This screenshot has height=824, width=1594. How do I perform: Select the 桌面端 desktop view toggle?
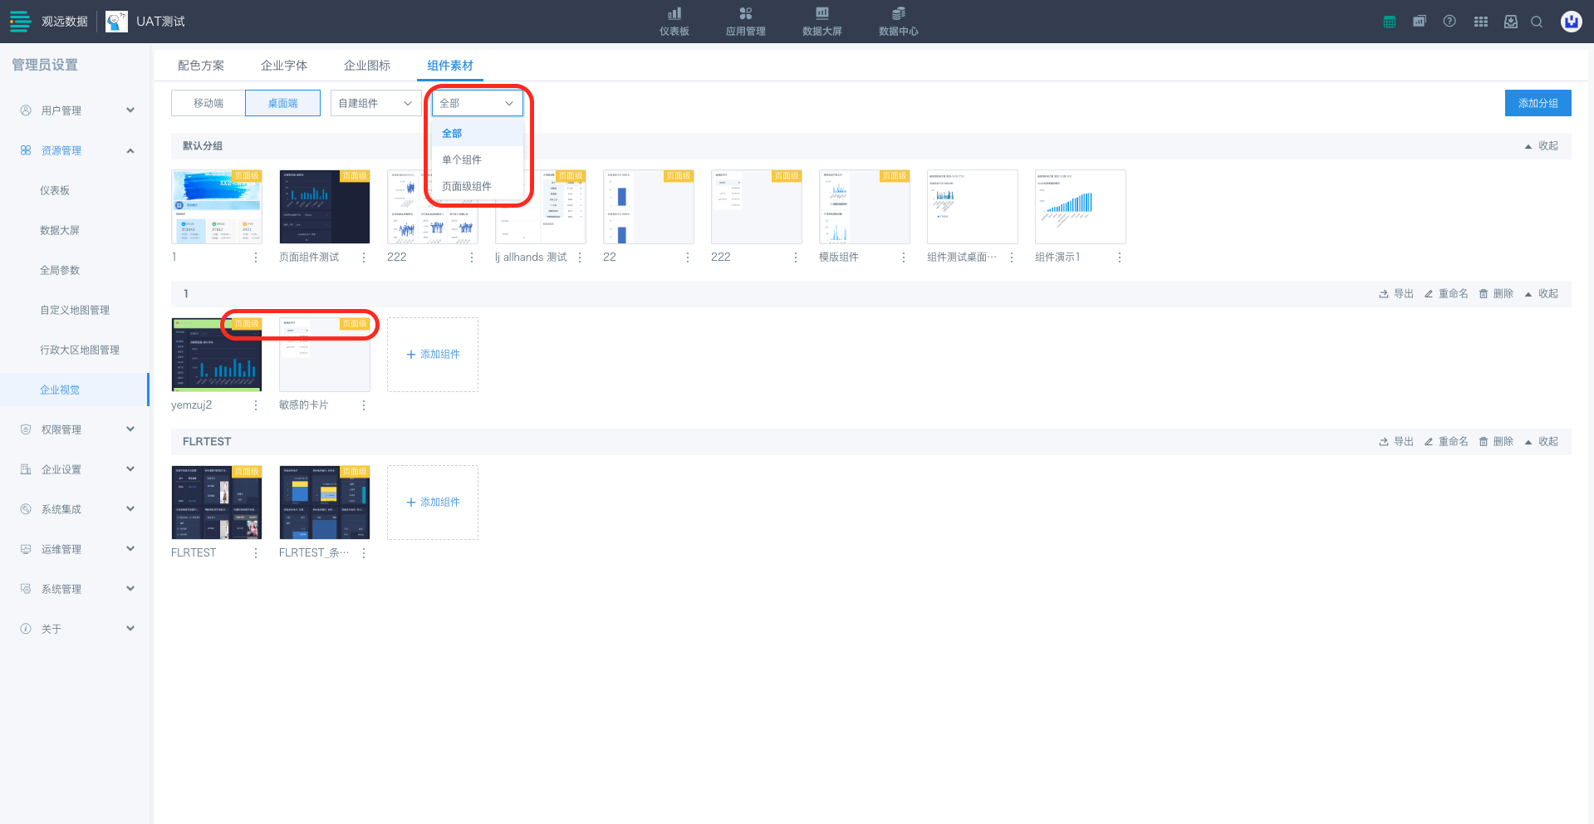click(282, 103)
